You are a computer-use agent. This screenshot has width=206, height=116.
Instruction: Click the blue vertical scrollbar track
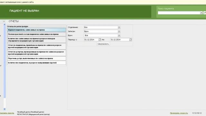[x=5, y=62]
